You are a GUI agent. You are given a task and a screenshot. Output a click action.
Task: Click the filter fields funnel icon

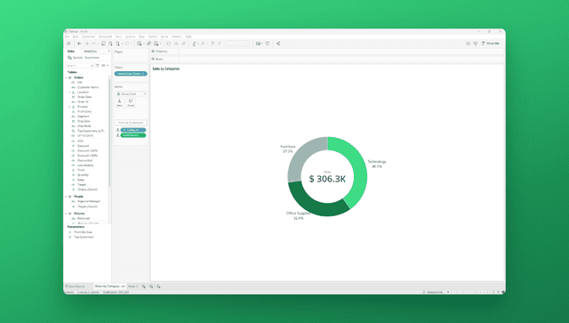(x=98, y=65)
